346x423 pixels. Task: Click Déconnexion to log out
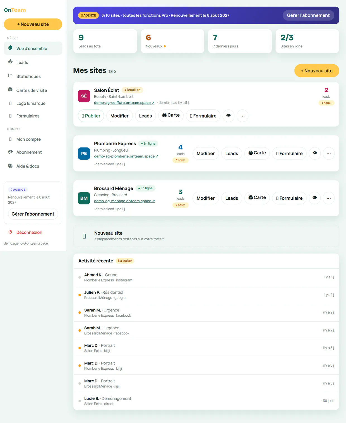tap(33, 232)
